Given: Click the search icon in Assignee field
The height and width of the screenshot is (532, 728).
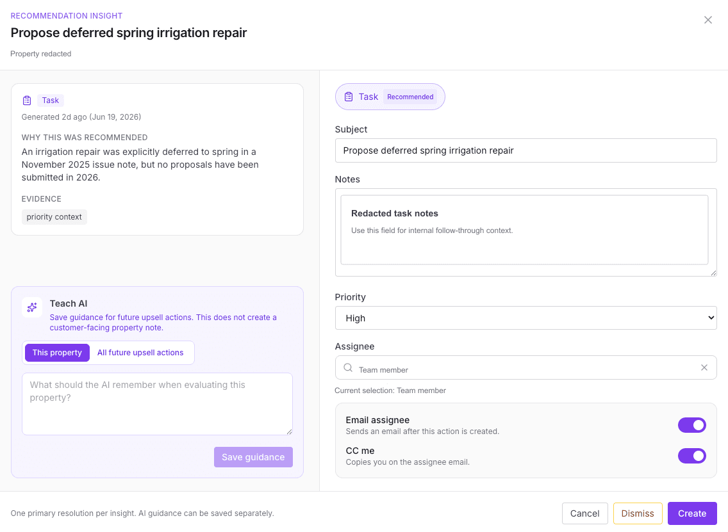Looking at the screenshot, I should [x=348, y=368].
